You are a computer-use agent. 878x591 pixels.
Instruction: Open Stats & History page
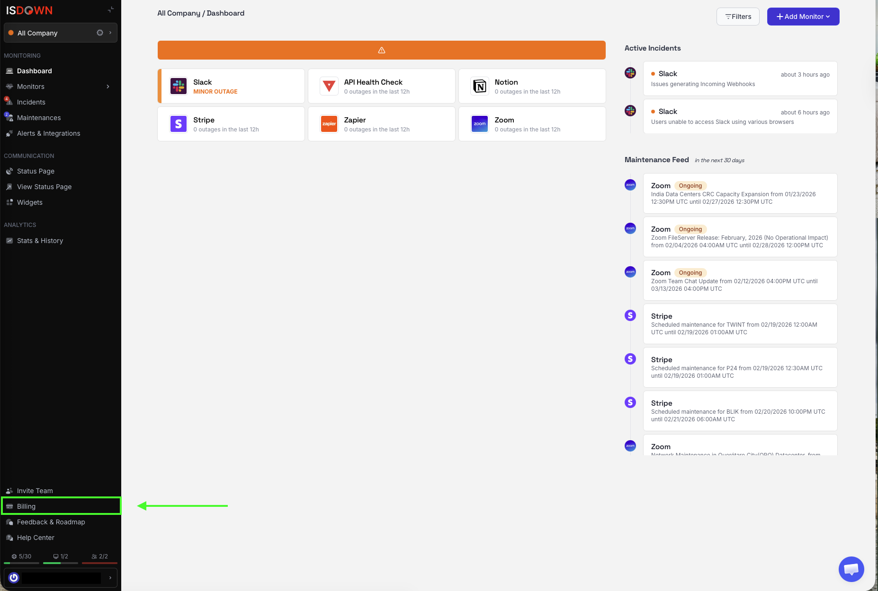[40, 241]
